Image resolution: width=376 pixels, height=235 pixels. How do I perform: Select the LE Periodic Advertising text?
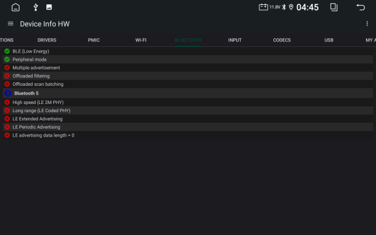click(x=36, y=127)
